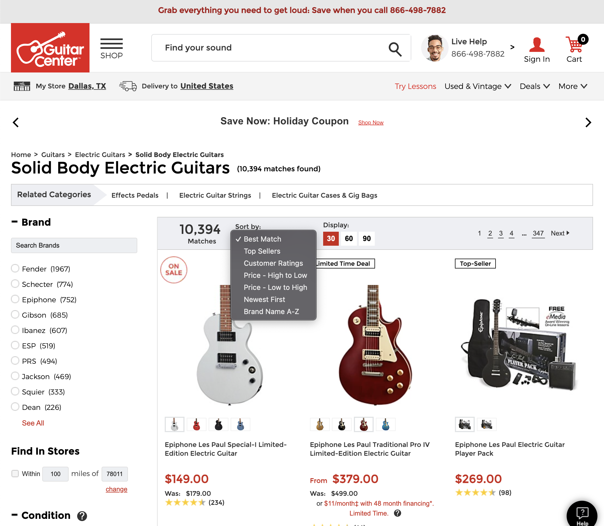604x526 pixels.
Task: Collapse the Brand filter section
Action: 14,222
